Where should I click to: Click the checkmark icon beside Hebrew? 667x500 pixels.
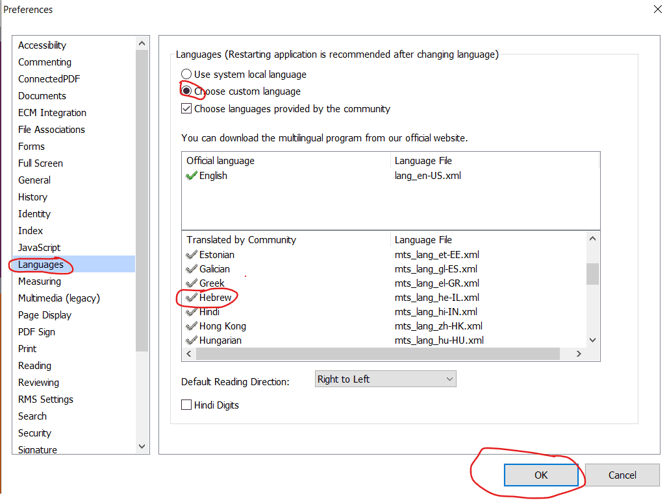192,298
